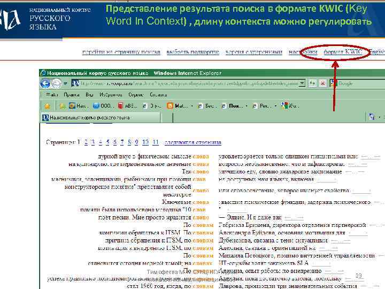
Task: Click text Михаила Потоцкого, помимо внутренней управляемости
Action: [x=297, y=256]
